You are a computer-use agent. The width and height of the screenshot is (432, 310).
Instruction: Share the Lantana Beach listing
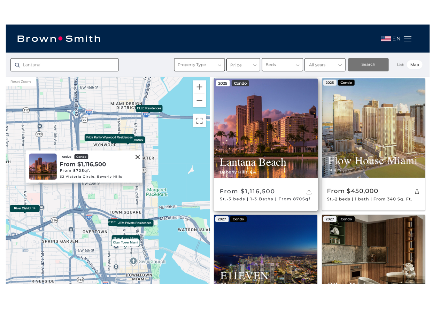click(x=309, y=192)
